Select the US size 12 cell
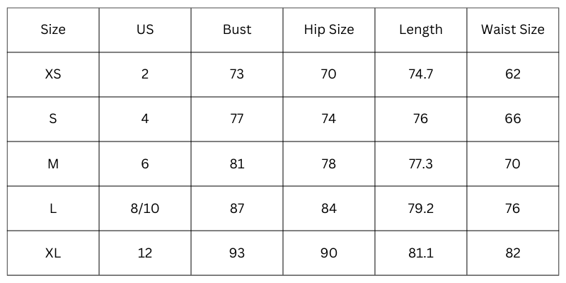Screen dimensions: 566x283 tap(145, 253)
